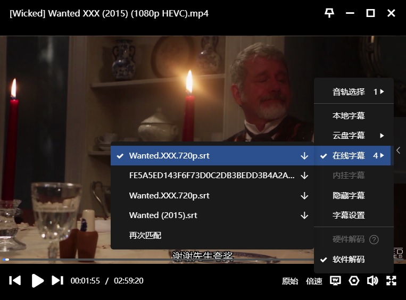This screenshot has width=406, height=300.
Task: Open the hexagon settings icon
Action: [x=354, y=281]
